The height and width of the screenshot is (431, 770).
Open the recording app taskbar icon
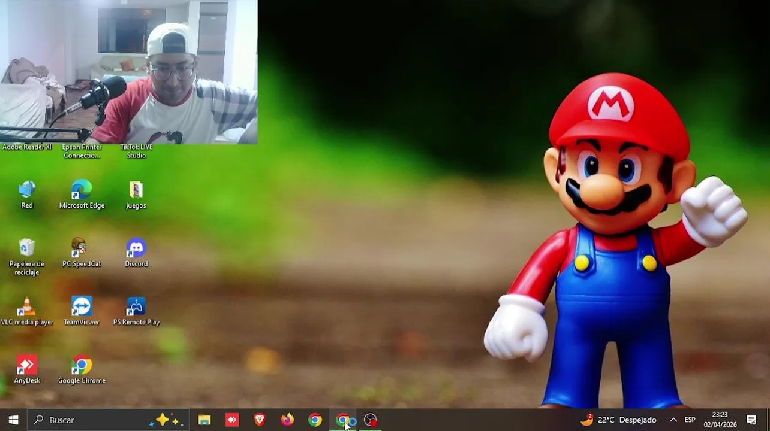[371, 420]
